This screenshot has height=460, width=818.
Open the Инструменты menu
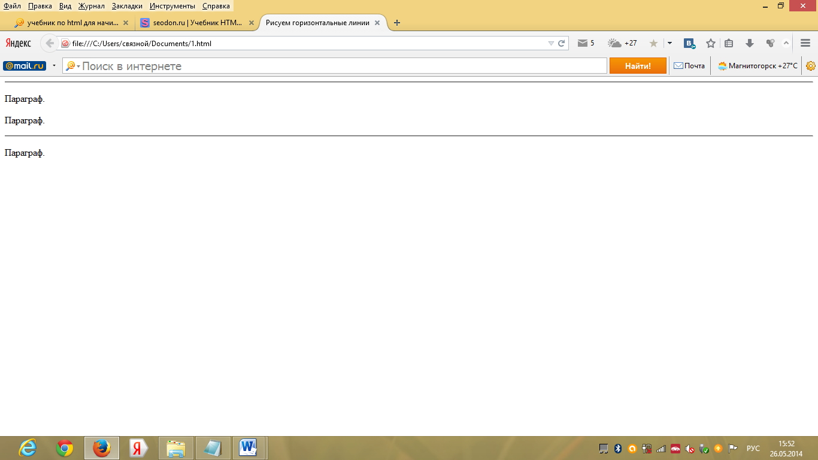point(172,6)
